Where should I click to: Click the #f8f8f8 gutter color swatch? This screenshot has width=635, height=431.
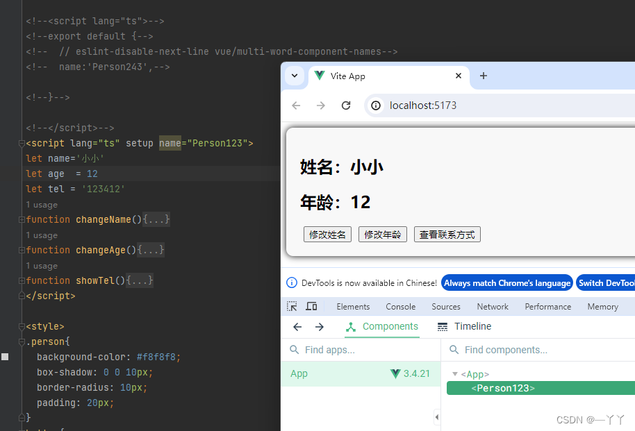(x=5, y=357)
